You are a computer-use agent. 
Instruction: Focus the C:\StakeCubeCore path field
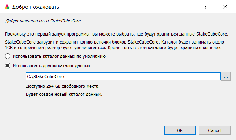(x=123, y=76)
